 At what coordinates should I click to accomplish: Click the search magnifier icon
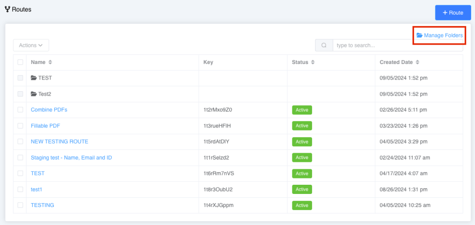324,45
